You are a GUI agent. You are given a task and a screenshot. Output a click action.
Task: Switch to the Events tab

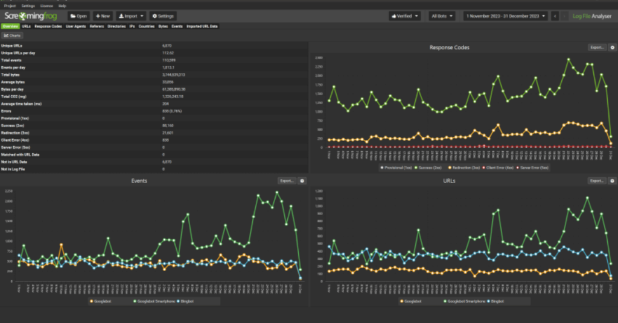pos(177,27)
